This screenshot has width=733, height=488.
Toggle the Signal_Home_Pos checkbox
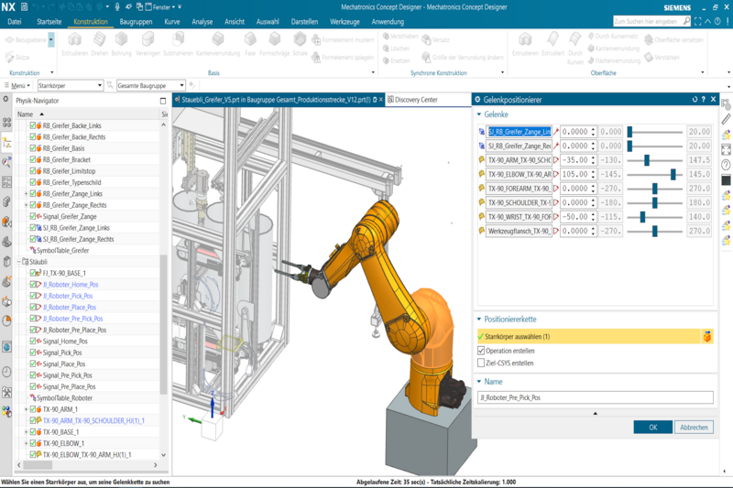[33, 341]
